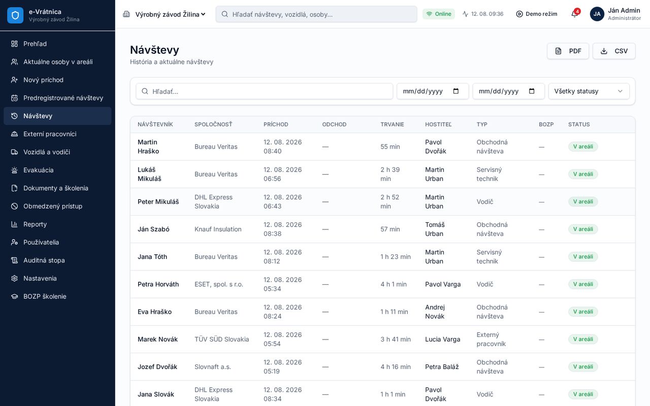Toggle Demo režim mode
This screenshot has height=406, width=650.
coord(536,14)
